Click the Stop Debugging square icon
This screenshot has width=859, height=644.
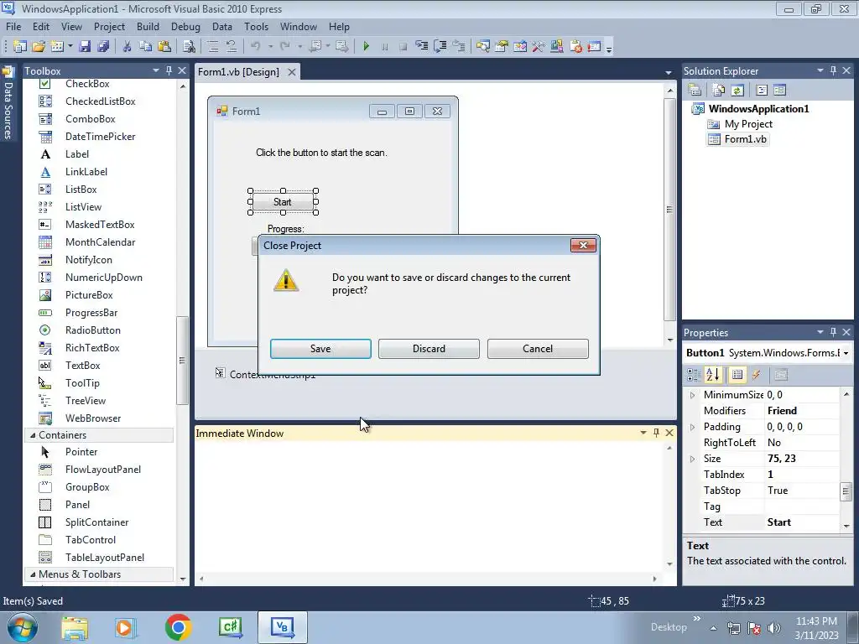click(403, 47)
